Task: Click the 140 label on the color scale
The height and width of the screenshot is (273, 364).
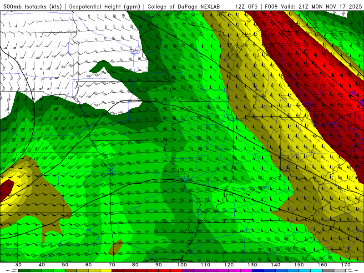Action: [276, 265]
